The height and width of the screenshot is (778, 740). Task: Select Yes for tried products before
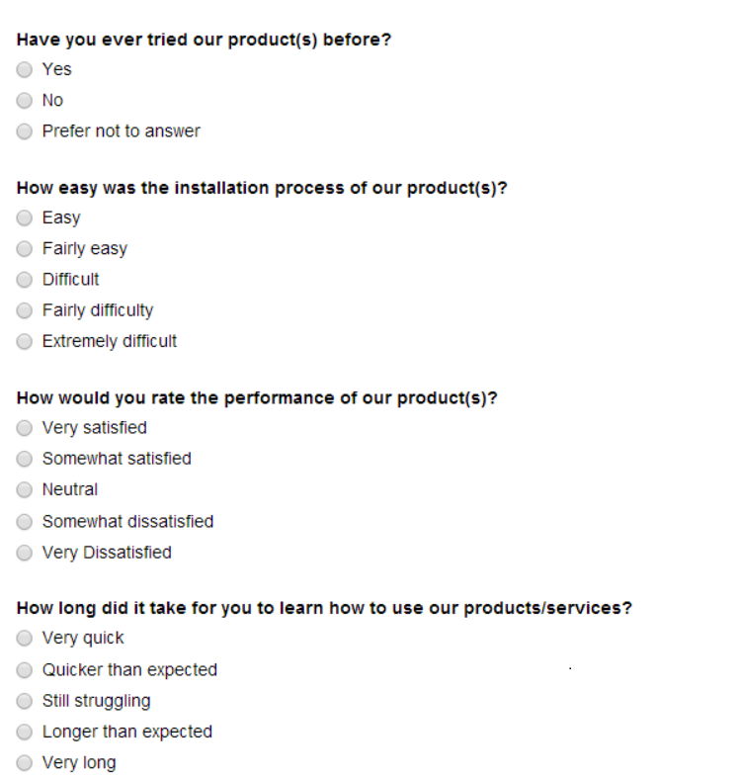click(25, 69)
